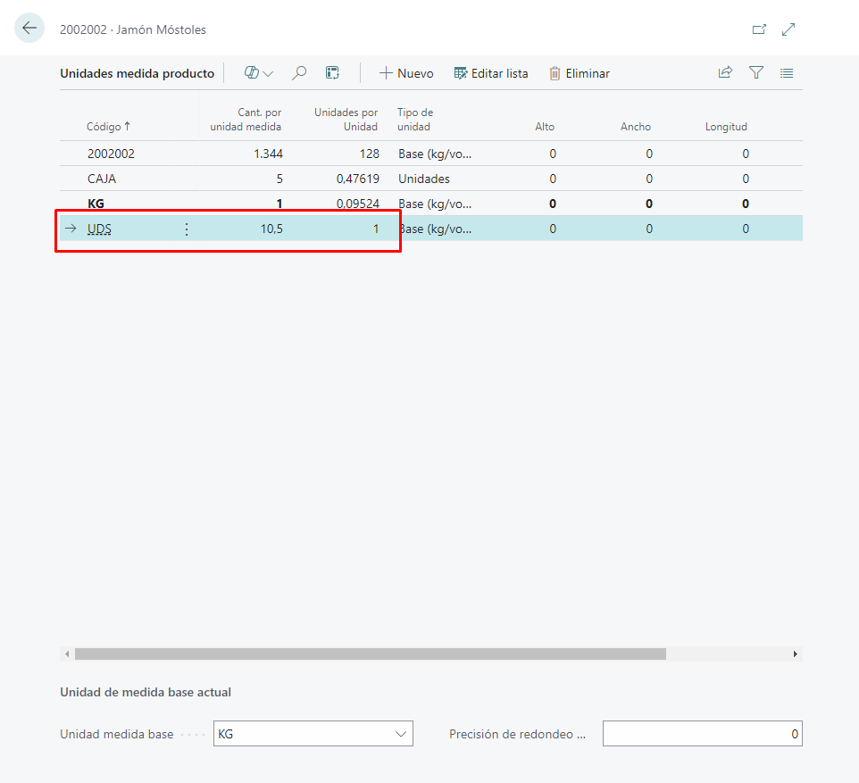Select the CAJA row code cell

[102, 179]
